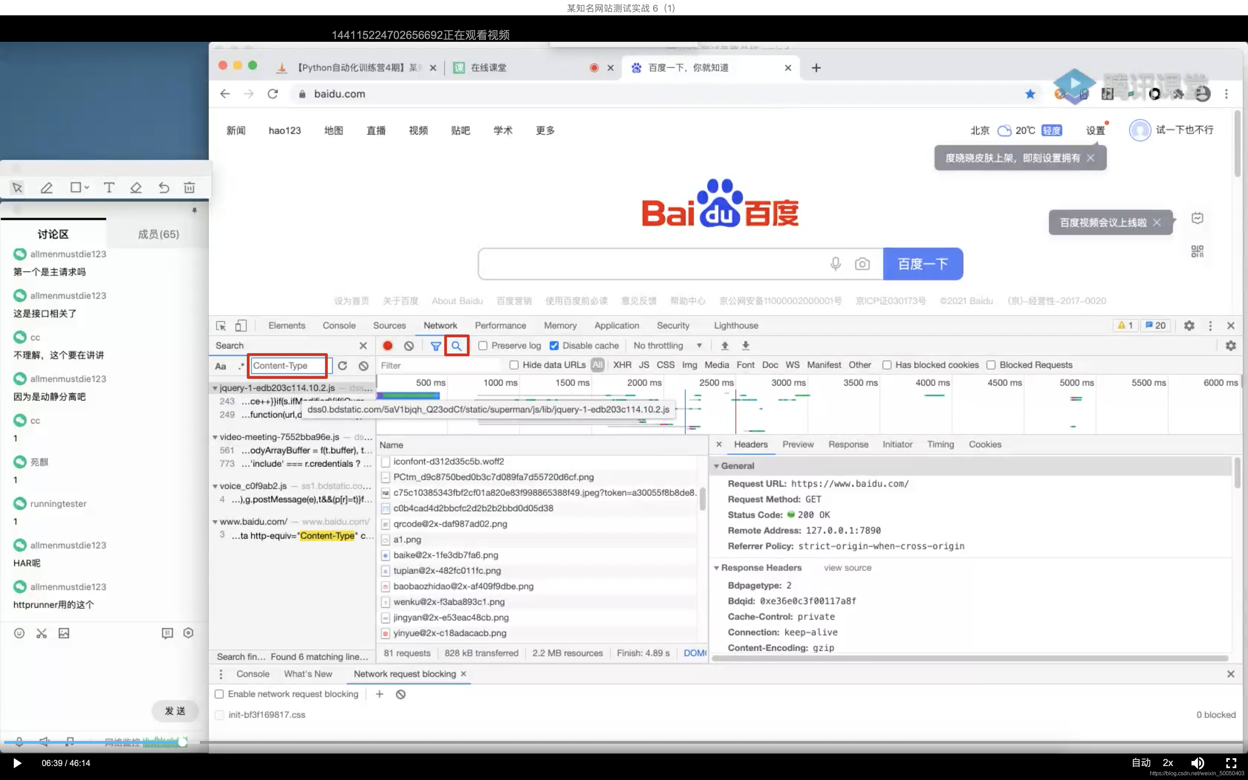Open emoji picker in chat
Viewport: 1248px width, 780px height.
pos(19,633)
